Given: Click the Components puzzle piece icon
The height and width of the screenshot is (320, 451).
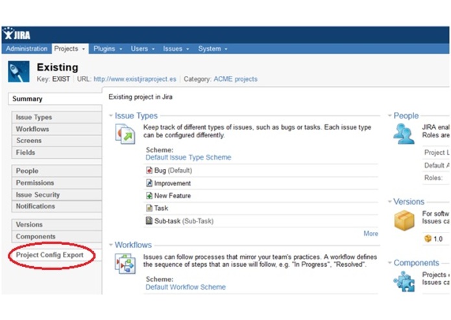Looking at the screenshot, I should point(404,281).
